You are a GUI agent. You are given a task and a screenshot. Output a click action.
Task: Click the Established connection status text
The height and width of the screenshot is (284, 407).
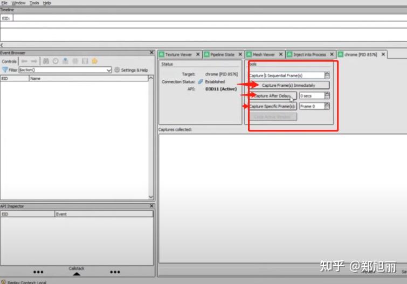pyautogui.click(x=215, y=81)
